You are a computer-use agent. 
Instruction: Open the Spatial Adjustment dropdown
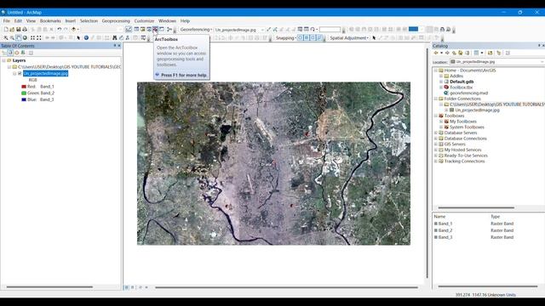[349, 37]
